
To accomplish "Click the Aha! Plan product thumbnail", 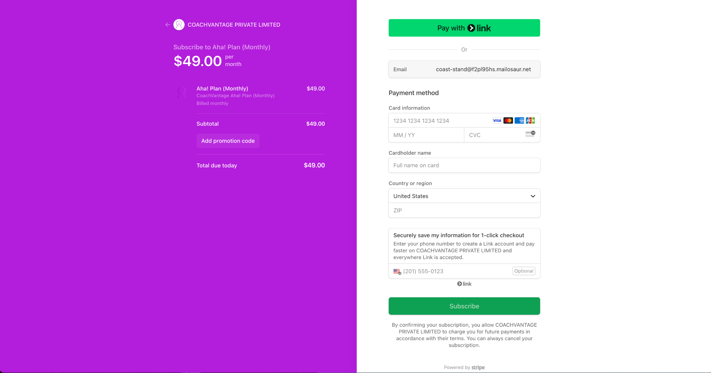I will click(182, 93).
